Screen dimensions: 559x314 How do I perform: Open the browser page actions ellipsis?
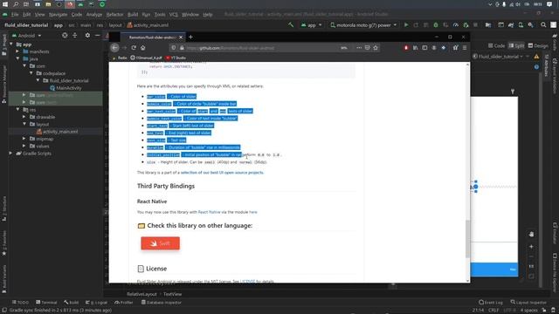[x=359, y=48]
